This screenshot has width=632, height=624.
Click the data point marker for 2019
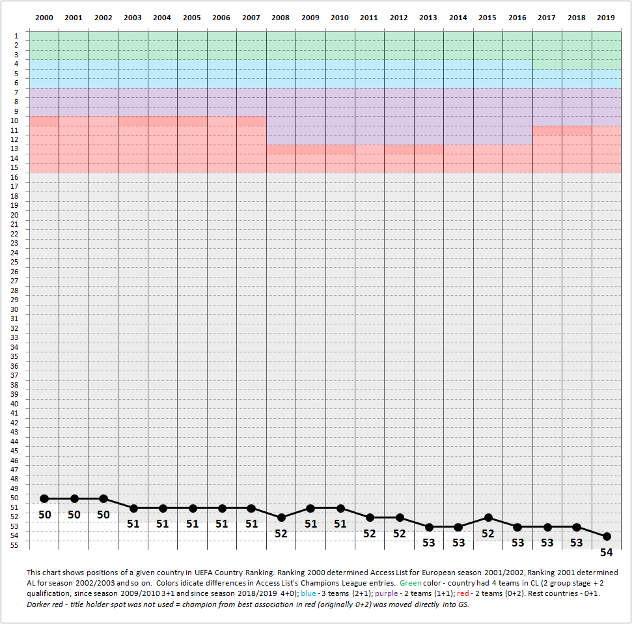point(607,536)
